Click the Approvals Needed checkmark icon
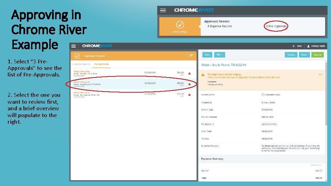Image resolution: width=331 pixels, height=186 pixels. point(77,56)
